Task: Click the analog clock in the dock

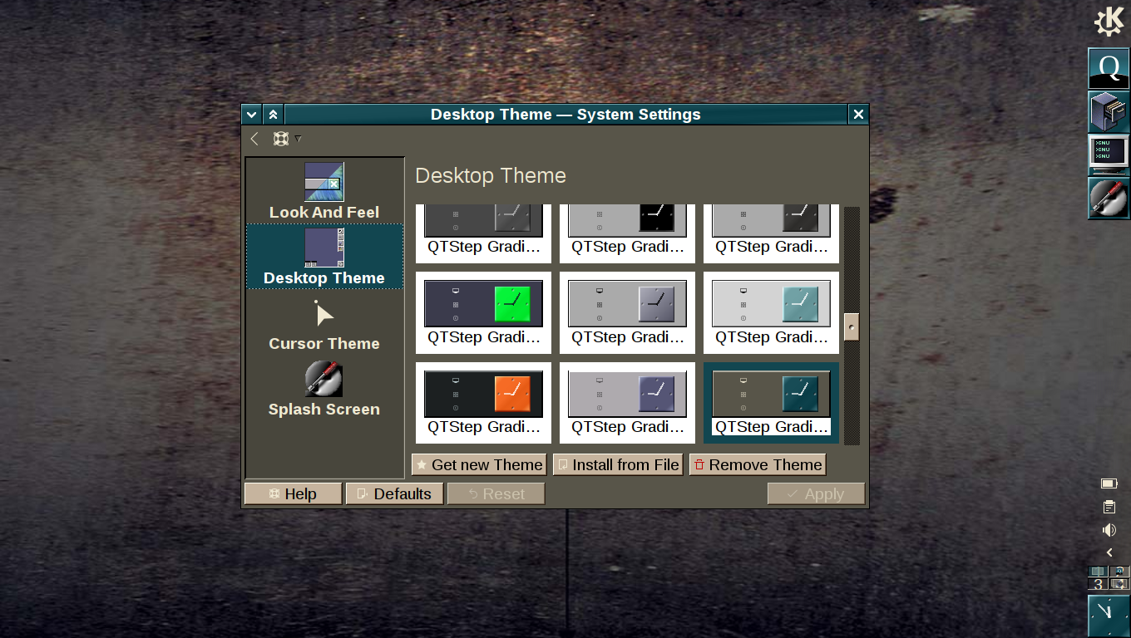Action: click(1109, 616)
